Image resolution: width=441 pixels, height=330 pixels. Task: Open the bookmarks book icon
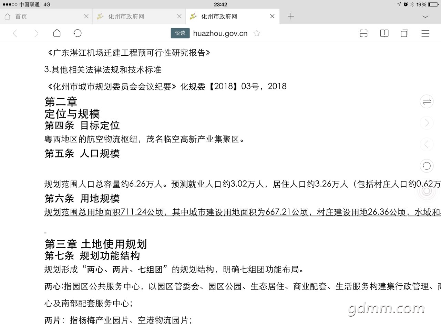point(384,33)
